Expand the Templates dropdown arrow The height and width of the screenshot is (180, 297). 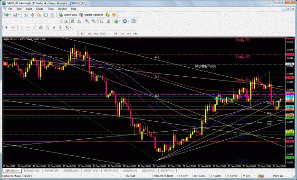pyautogui.click(x=137, y=21)
